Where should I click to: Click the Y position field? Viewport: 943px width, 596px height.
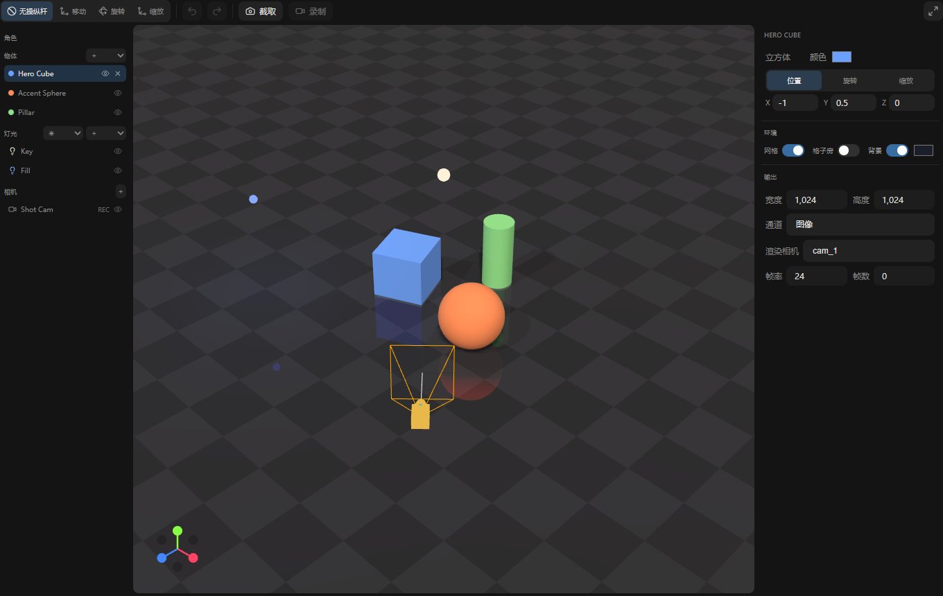pos(854,103)
